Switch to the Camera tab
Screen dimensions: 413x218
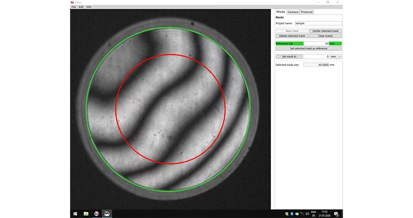[x=293, y=12]
